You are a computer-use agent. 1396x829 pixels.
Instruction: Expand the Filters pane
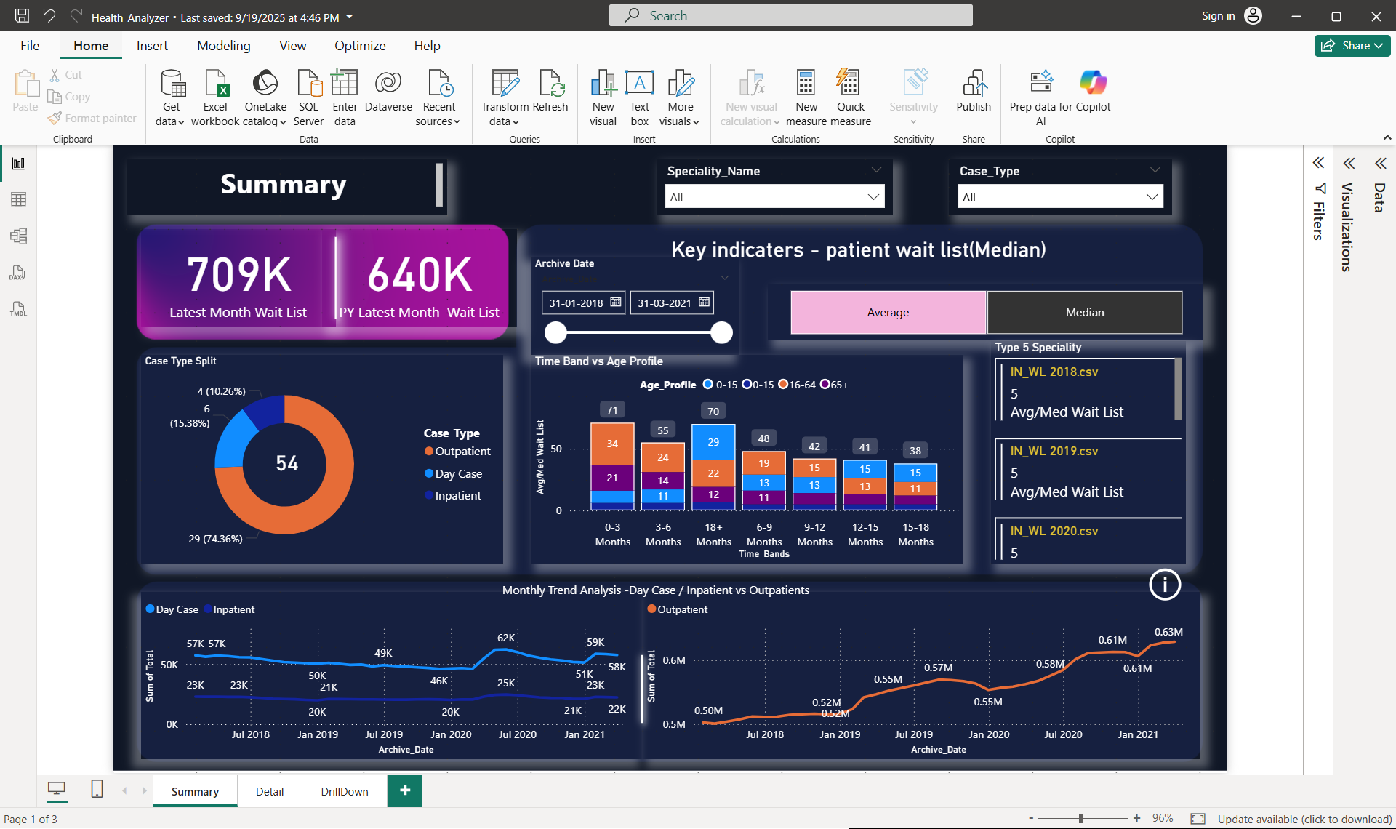click(1318, 163)
